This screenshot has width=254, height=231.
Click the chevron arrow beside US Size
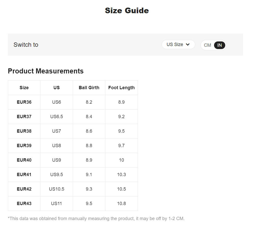(x=188, y=44)
